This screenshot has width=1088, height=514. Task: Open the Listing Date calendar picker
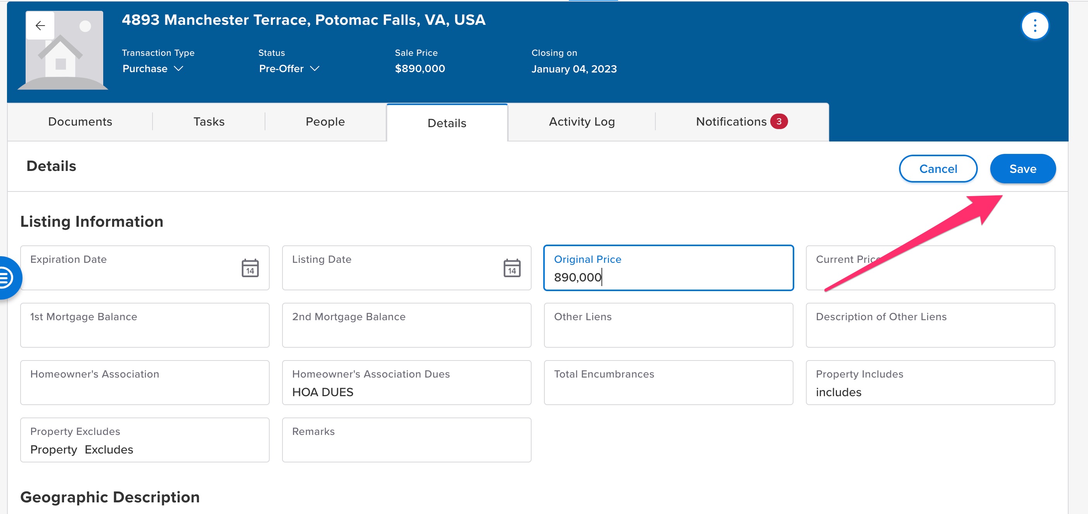coord(512,268)
